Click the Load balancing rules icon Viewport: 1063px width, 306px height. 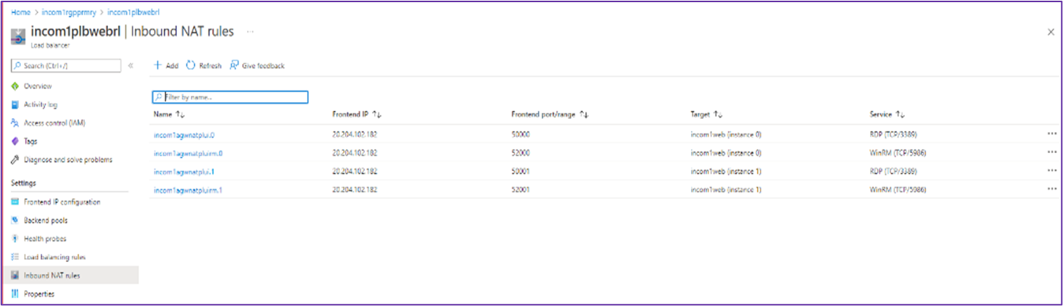point(15,257)
